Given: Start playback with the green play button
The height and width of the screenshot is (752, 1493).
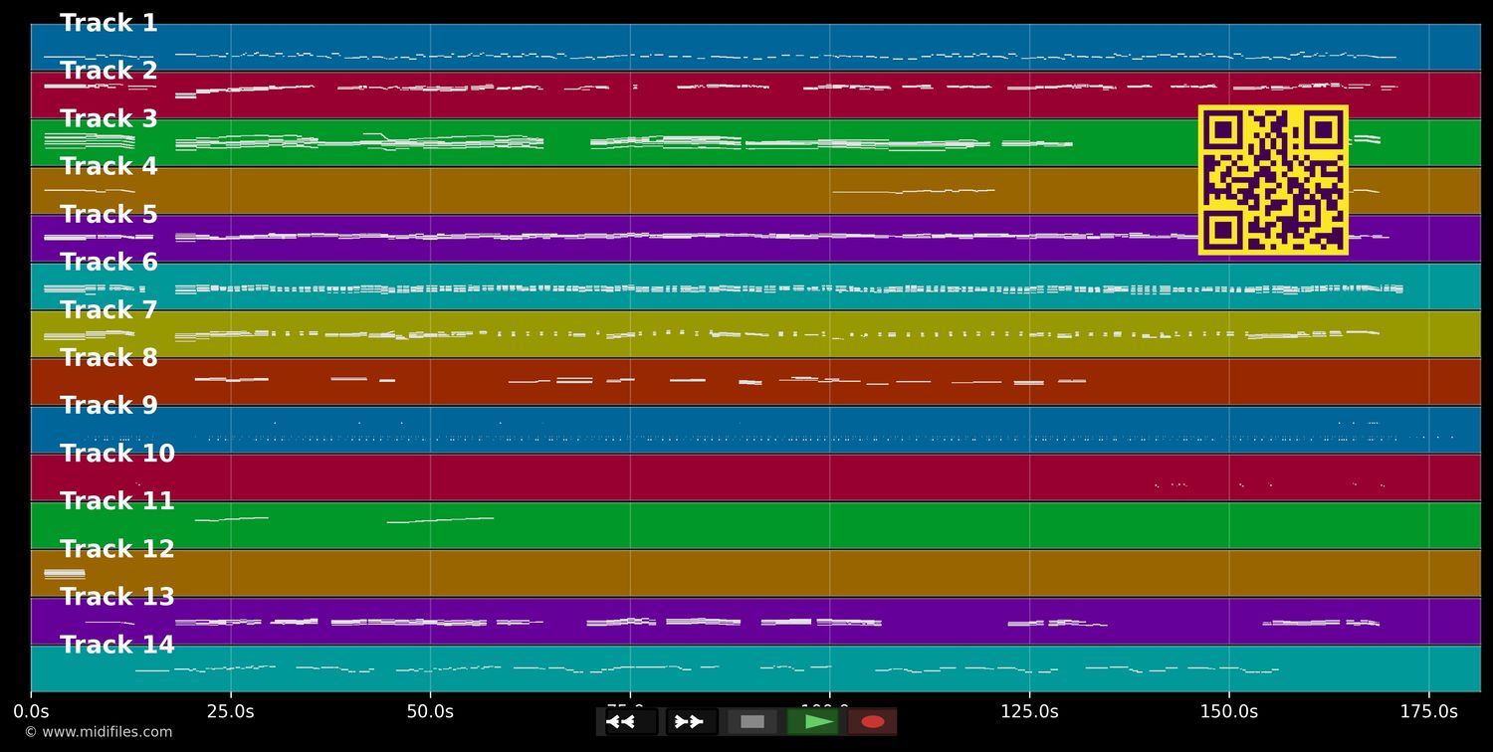Looking at the screenshot, I should coord(813,721).
